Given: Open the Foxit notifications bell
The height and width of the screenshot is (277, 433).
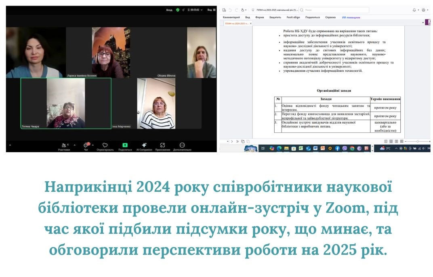Looking at the screenshot, I should tap(414, 10).
